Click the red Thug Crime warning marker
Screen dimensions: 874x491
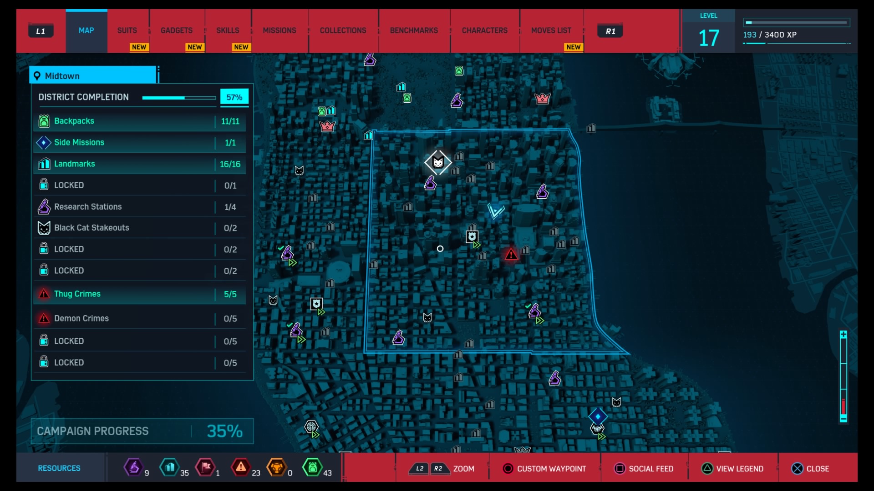pyautogui.click(x=511, y=254)
